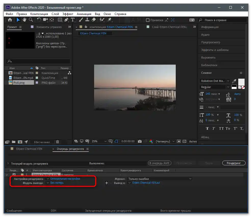The width and height of the screenshot is (252, 217).
Task: Toggle the lock on the composition viewer tab
Action: click(86, 27)
